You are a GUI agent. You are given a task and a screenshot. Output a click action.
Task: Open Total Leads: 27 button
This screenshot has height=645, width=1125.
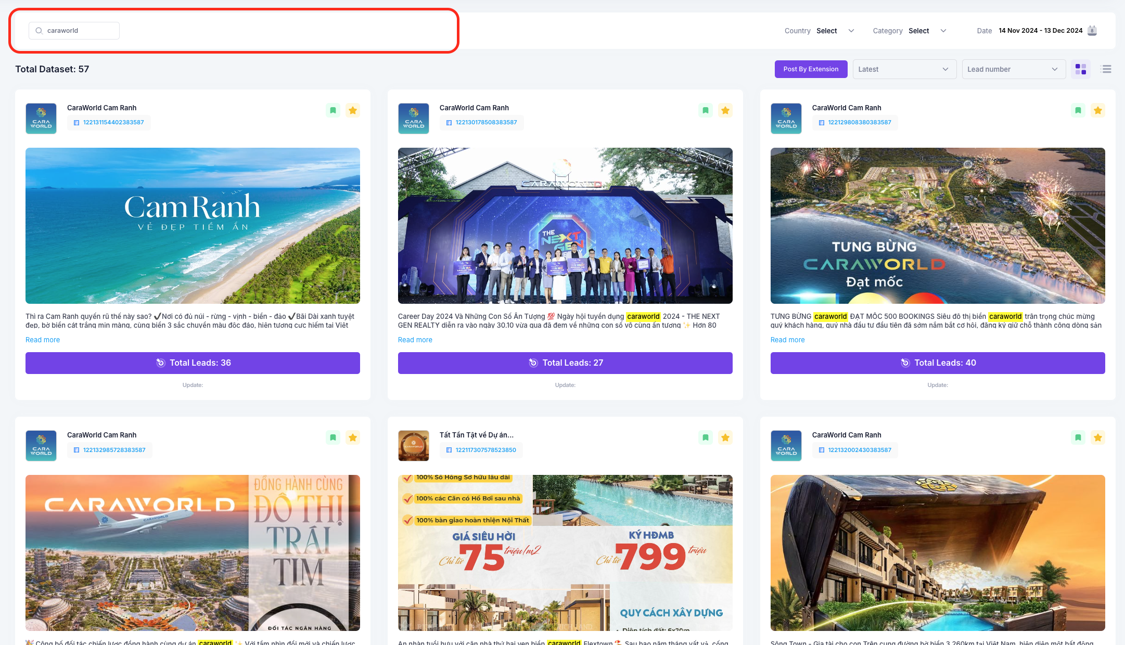[x=565, y=363]
